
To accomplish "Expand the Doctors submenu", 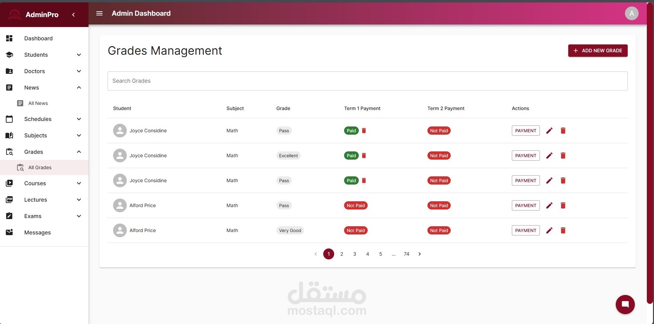I will [x=79, y=71].
